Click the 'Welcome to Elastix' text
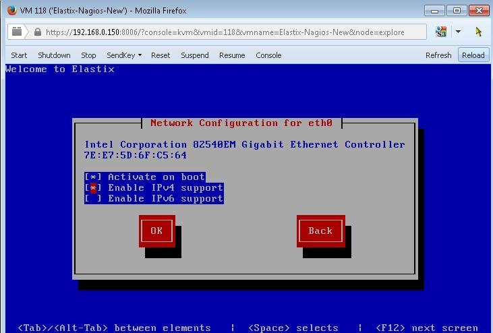493x333 pixels. 60,69
